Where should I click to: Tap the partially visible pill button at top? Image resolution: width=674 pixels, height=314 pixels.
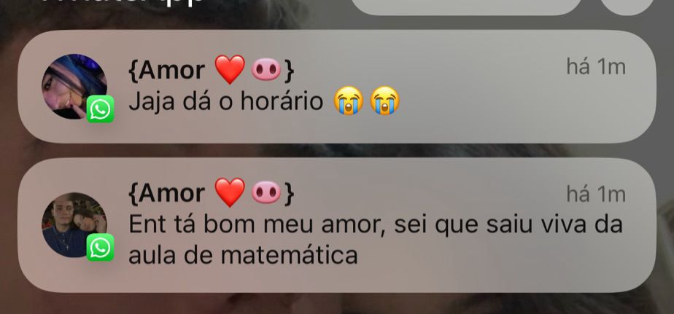click(466, 7)
